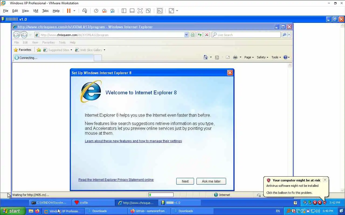Close the Set Up IE8 dialog

(x=230, y=73)
